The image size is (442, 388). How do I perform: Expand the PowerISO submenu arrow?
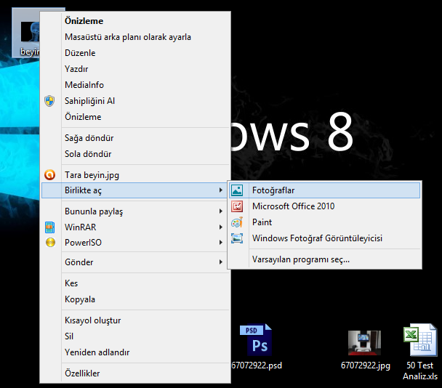point(221,243)
